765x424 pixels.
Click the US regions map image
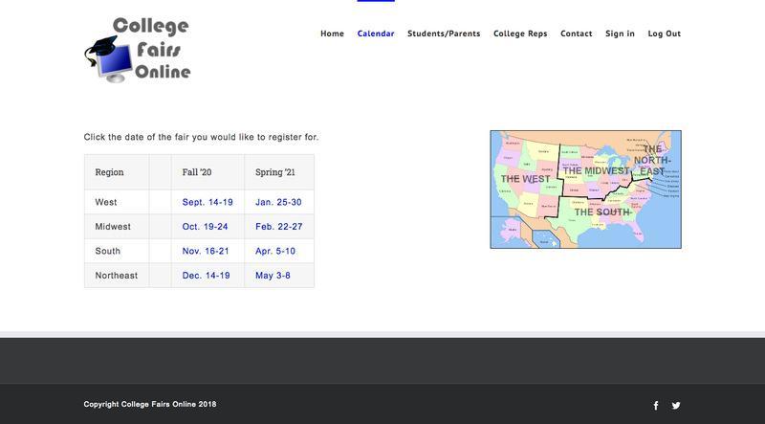pyautogui.click(x=585, y=190)
